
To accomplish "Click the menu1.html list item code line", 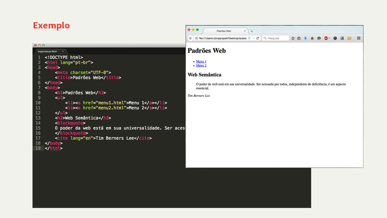I will 116,103.
